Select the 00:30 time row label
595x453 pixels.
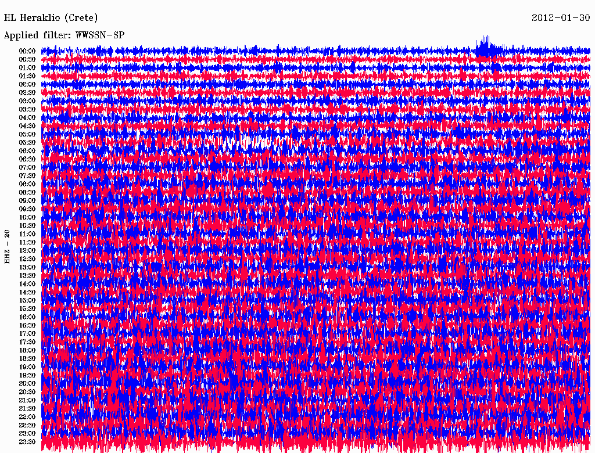[27, 59]
